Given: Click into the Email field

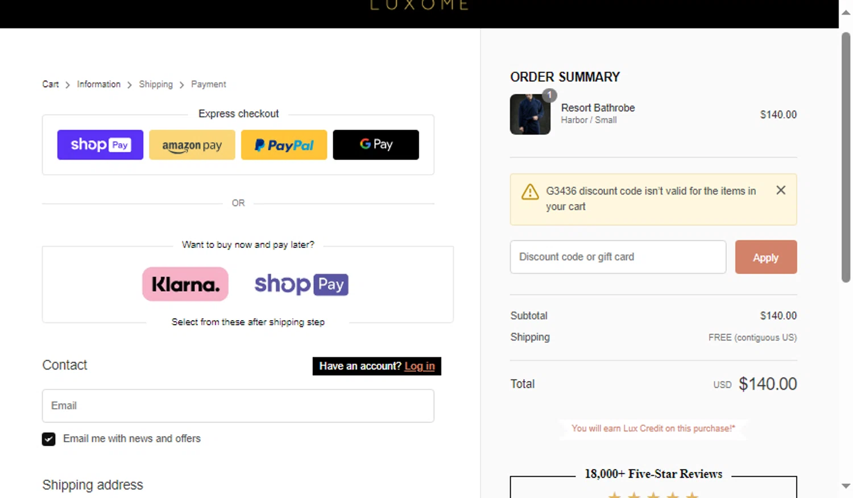Looking at the screenshot, I should 238,406.
